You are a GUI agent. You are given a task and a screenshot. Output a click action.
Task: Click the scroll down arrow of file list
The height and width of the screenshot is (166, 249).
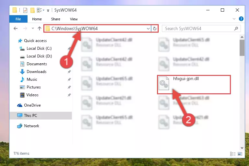coord(242,148)
